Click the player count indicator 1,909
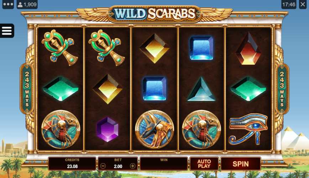 click(x=27, y=4)
